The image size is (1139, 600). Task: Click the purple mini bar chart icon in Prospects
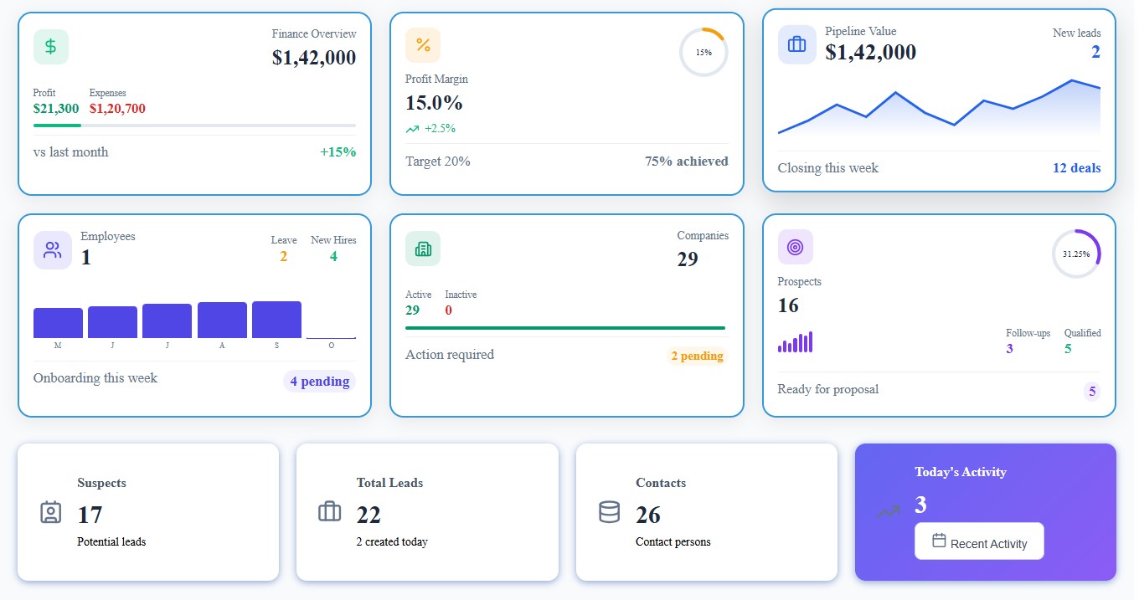click(x=795, y=342)
